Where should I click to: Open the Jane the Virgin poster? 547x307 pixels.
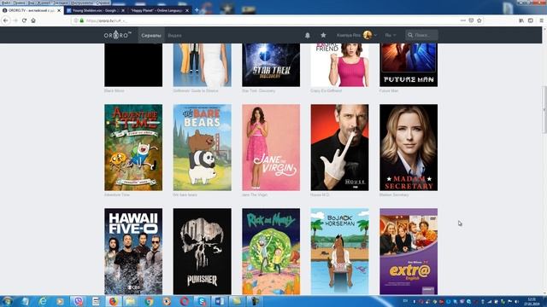click(271, 148)
